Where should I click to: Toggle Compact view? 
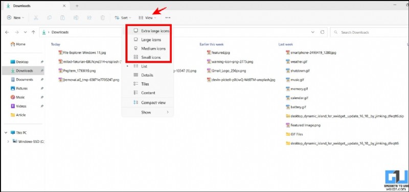tap(148, 103)
